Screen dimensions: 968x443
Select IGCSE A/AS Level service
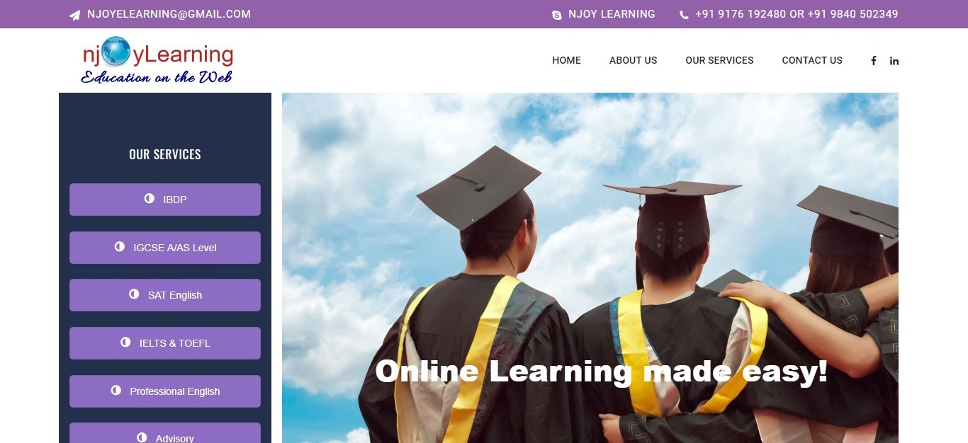pos(165,248)
